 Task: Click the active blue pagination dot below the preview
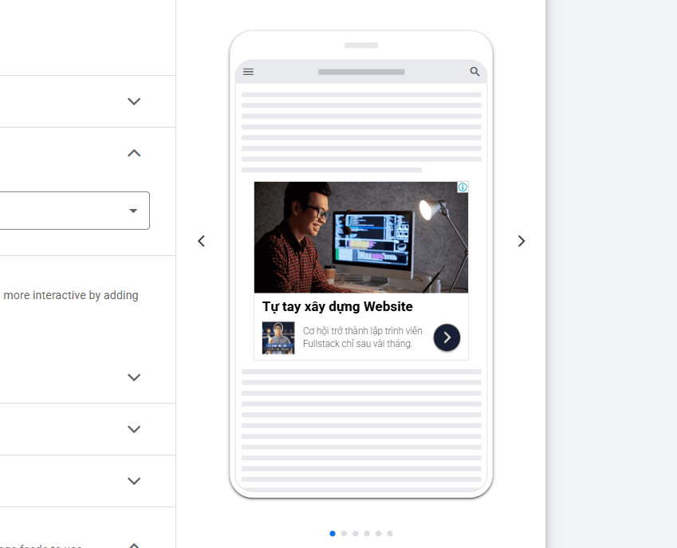coord(333,533)
